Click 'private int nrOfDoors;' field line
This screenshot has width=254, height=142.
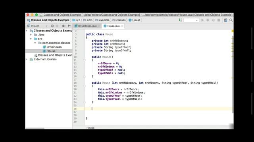tap(108, 44)
